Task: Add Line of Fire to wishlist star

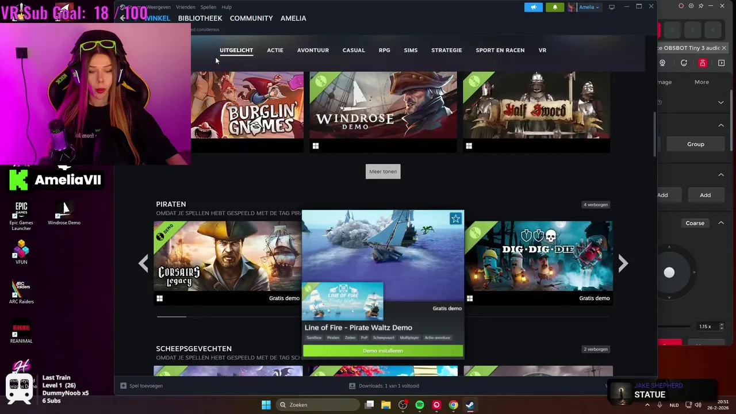Action: [x=455, y=218]
